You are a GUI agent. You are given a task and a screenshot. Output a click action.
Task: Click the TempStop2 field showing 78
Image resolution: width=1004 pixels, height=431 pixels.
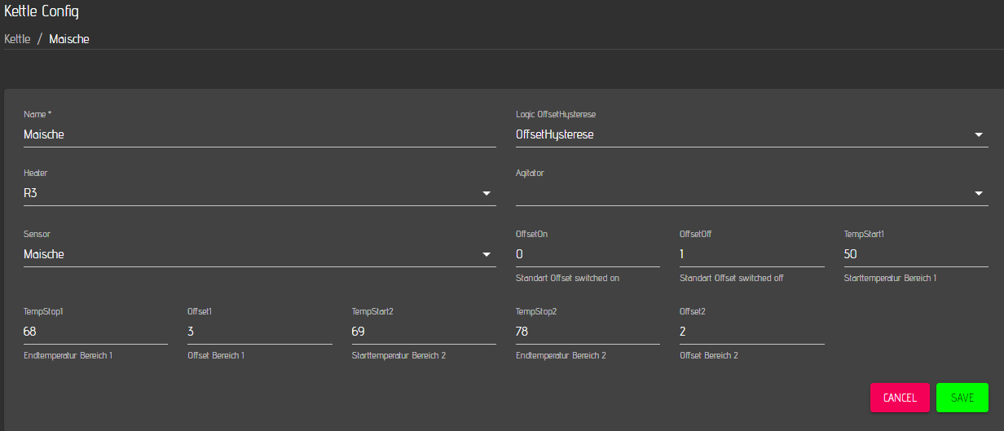tap(588, 332)
